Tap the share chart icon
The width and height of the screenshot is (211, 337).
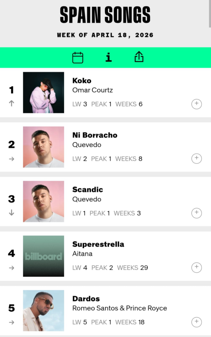[139, 57]
